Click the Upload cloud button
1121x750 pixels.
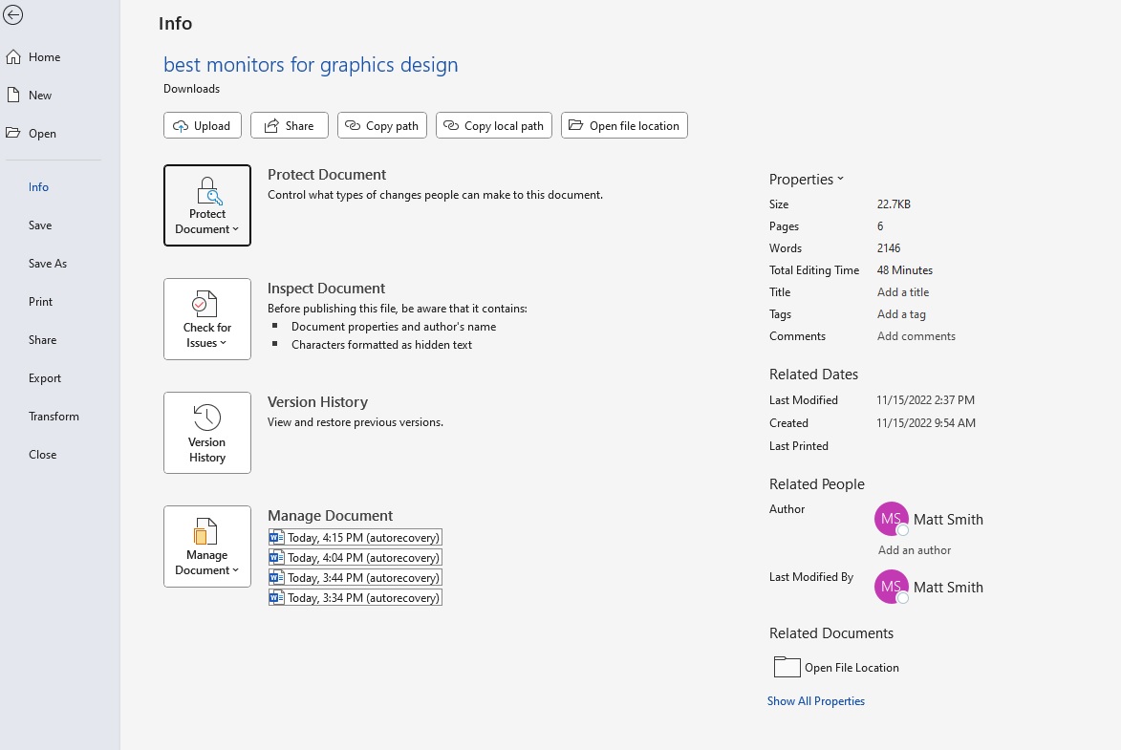[x=202, y=125]
